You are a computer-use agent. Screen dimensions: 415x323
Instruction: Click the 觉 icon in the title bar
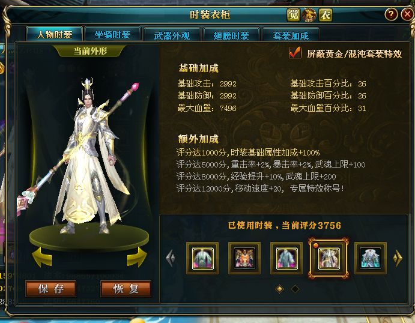tap(294, 15)
